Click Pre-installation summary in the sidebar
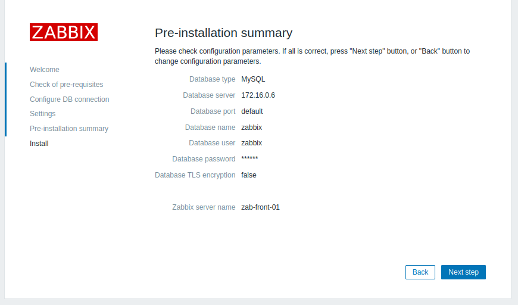This screenshot has height=305, width=518. pyautogui.click(x=69, y=129)
